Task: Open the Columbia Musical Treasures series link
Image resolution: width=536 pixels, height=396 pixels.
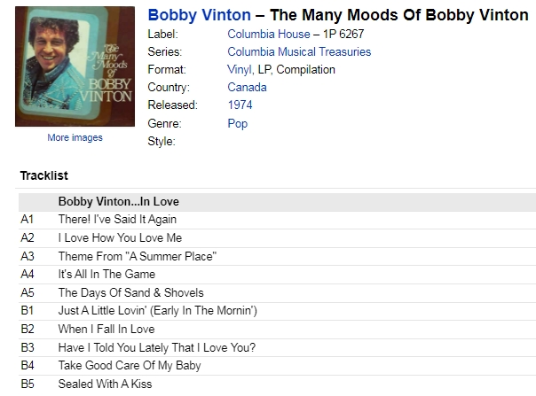Action: [299, 52]
